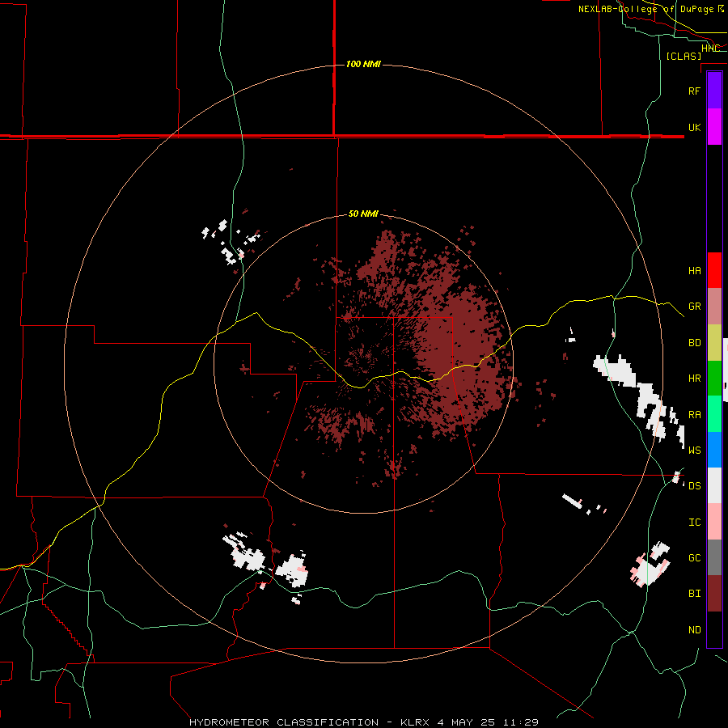The width and height of the screenshot is (728, 728).
Task: Click the BD legend label
Action: [x=694, y=343]
